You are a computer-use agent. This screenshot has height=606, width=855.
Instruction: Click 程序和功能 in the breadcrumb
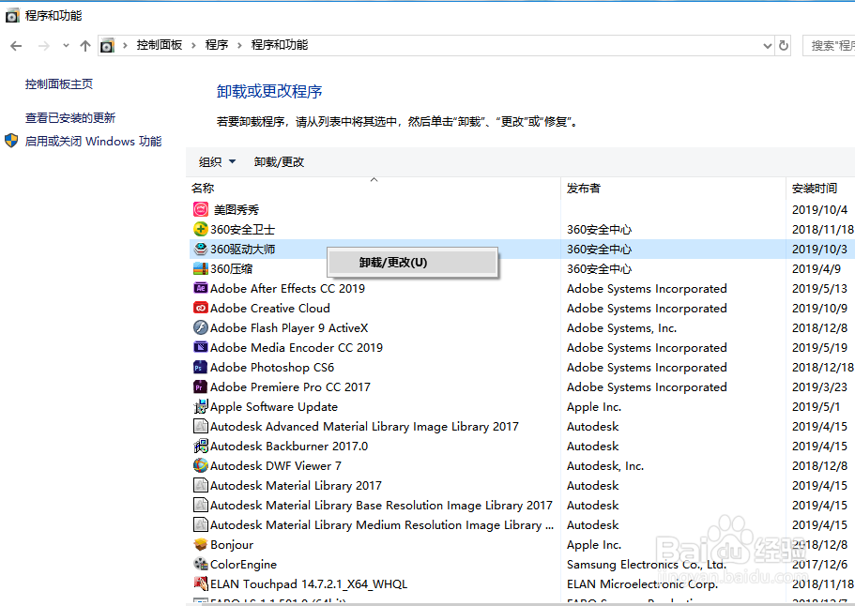(x=279, y=45)
